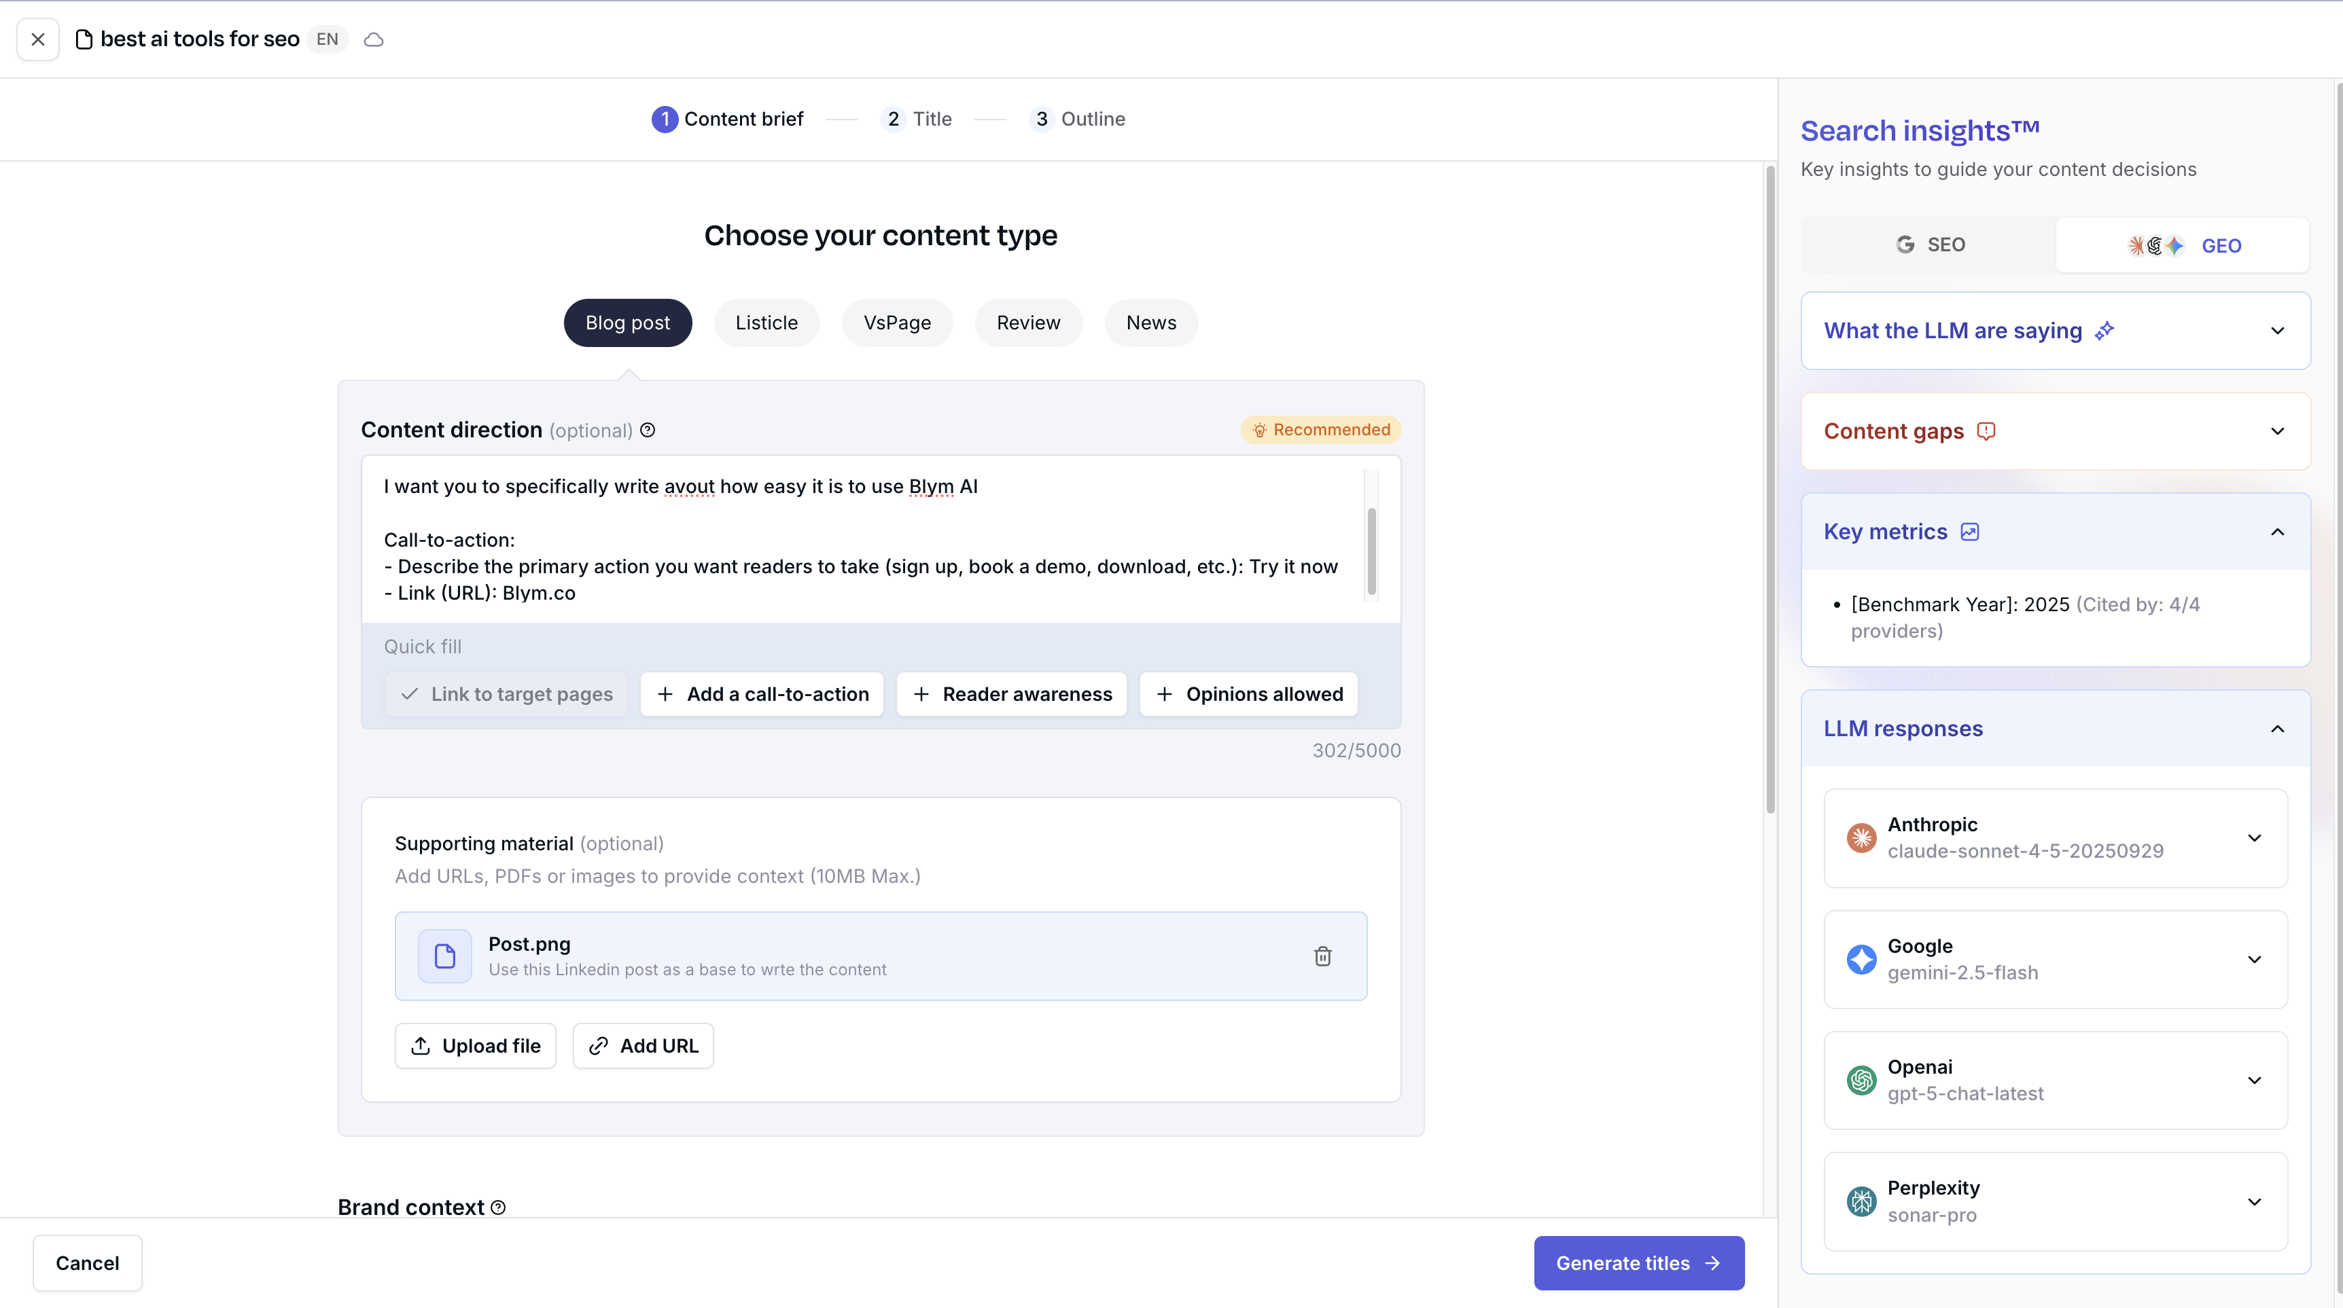Toggle Link to target pages quick fill

point(507,695)
